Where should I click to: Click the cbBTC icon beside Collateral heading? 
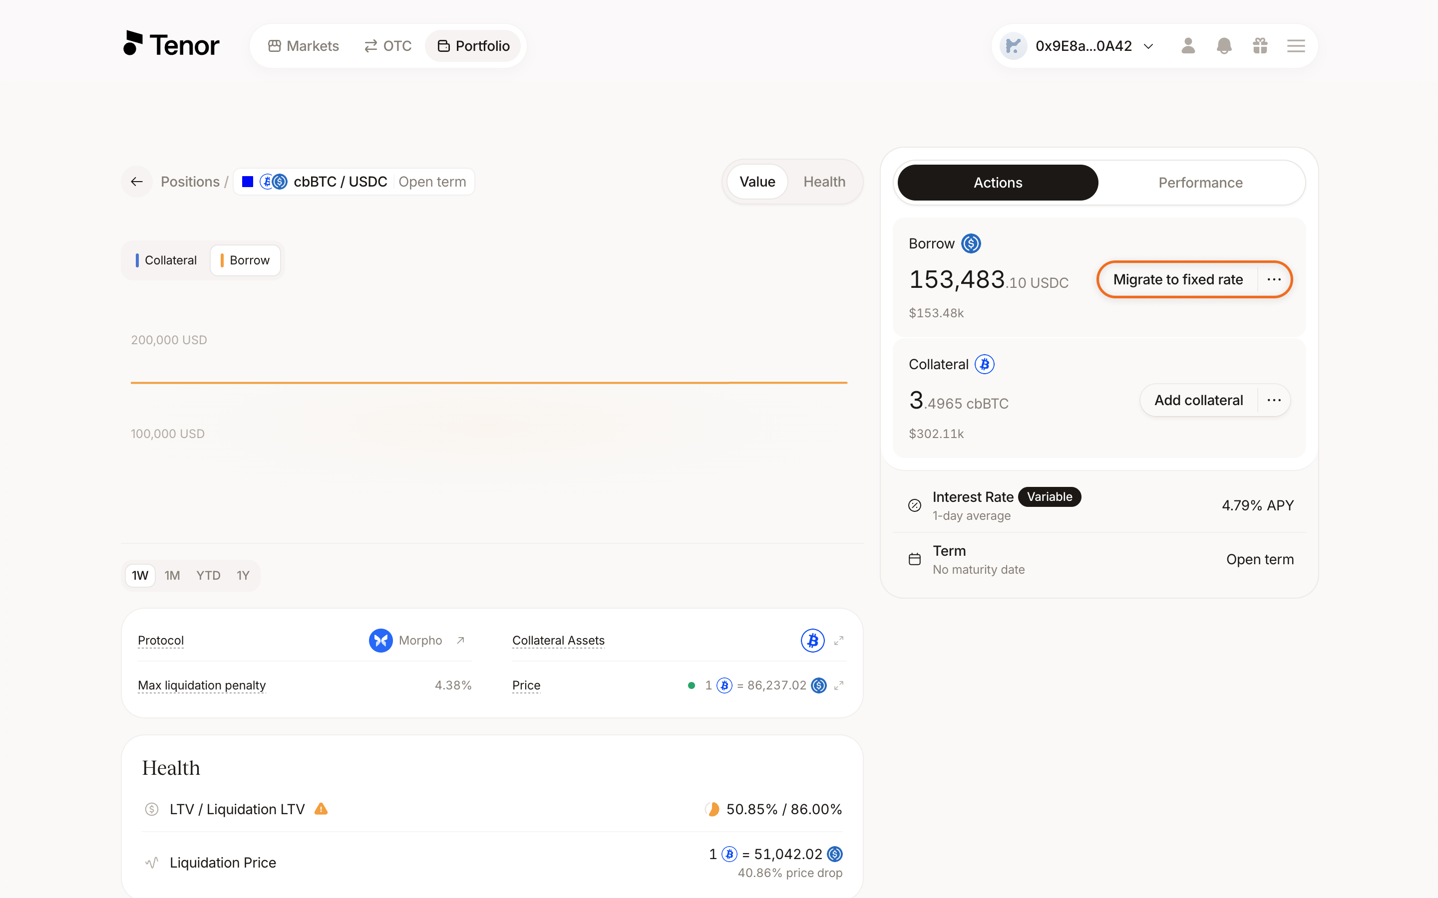click(985, 364)
